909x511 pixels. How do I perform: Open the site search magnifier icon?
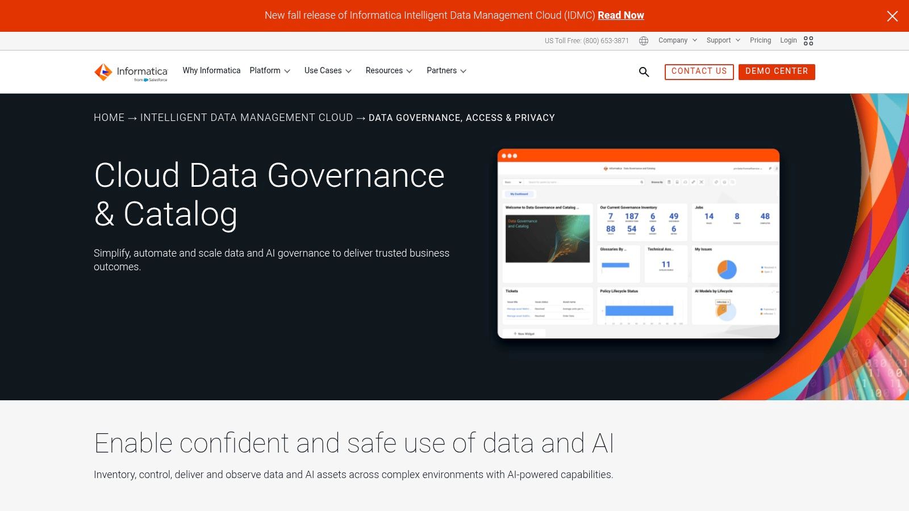click(x=644, y=72)
